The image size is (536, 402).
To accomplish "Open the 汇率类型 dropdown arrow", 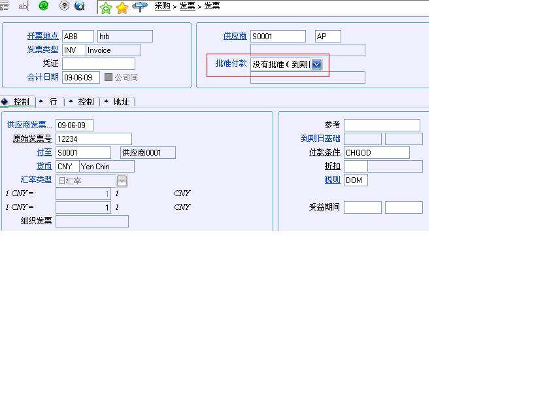I will [x=122, y=180].
